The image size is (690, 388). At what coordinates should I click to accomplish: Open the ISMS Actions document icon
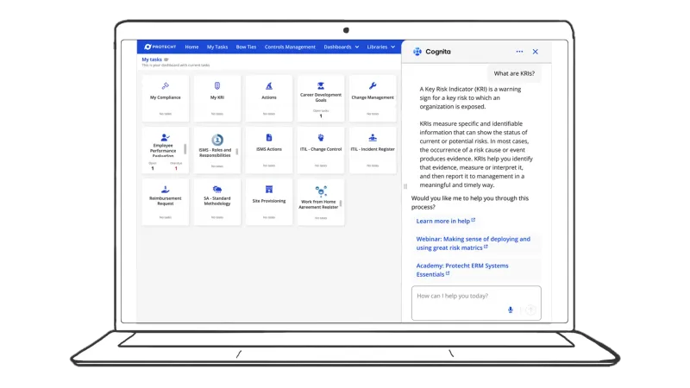[269, 138]
